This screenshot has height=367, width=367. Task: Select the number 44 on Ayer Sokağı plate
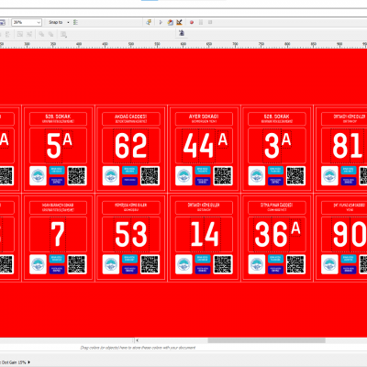point(198,146)
